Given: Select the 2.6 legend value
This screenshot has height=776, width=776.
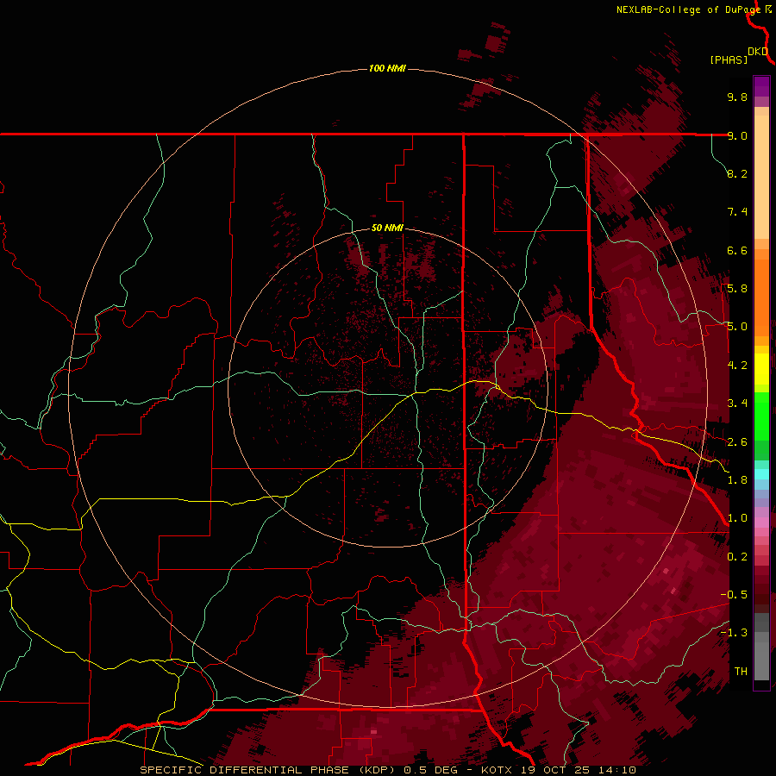Looking at the screenshot, I should (737, 442).
